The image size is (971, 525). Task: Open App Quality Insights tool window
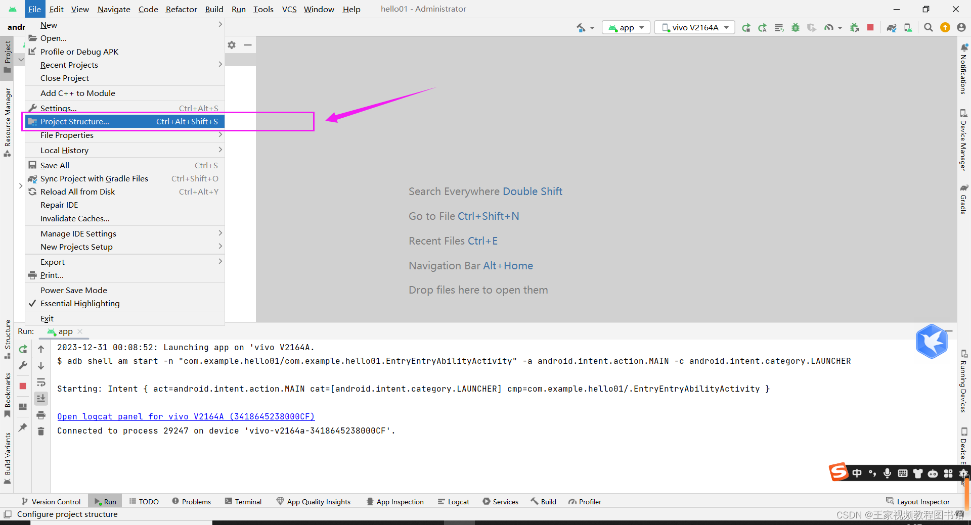tap(314, 502)
